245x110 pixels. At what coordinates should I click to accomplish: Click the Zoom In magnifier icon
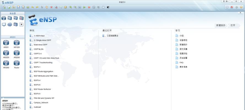click(x=70, y=7)
